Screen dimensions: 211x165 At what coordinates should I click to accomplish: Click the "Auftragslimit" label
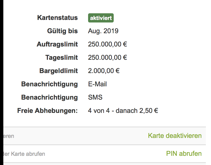(x=57, y=44)
